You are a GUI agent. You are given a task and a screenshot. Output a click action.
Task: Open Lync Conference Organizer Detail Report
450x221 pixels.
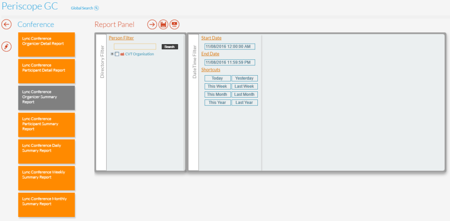click(46, 45)
